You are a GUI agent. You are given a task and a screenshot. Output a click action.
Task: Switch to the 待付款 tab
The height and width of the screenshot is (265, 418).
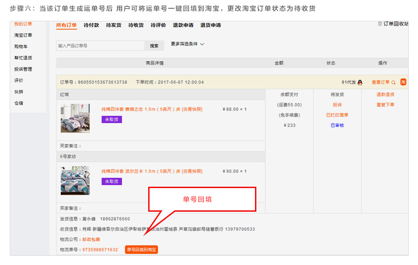click(x=91, y=25)
